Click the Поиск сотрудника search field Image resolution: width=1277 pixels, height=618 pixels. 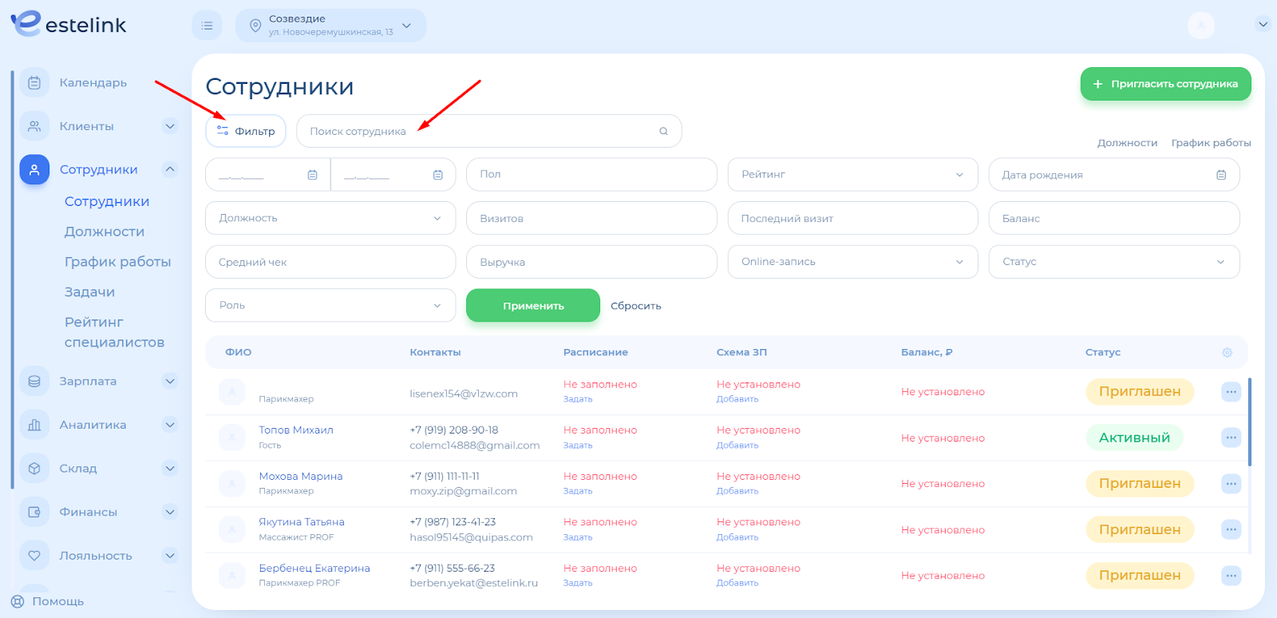(x=479, y=132)
